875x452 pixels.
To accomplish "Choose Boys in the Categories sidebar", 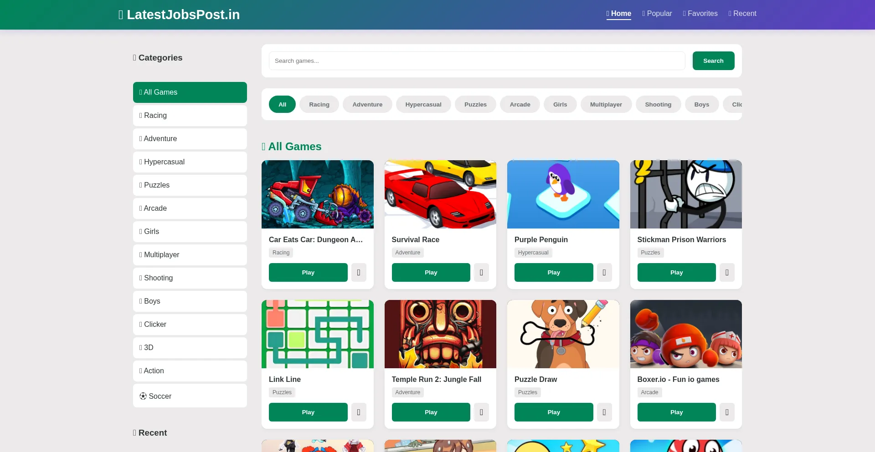I will tap(190, 301).
